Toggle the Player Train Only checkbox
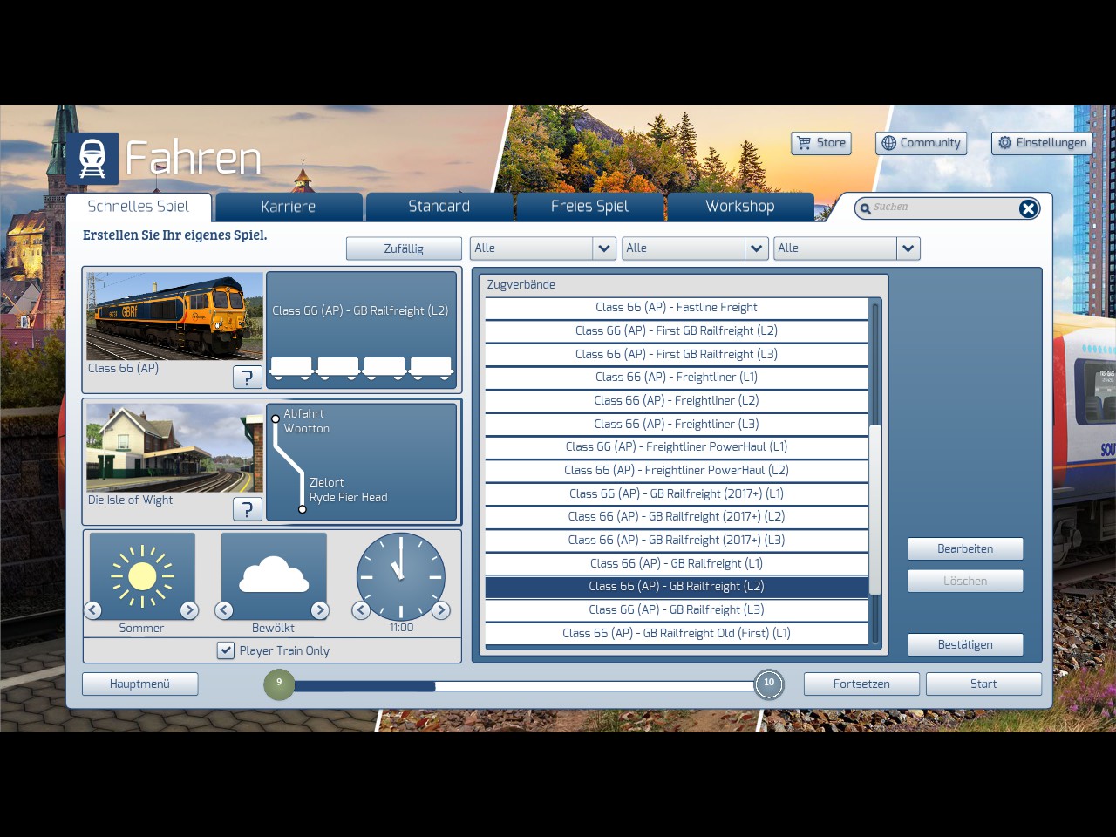Screen dimensions: 1116x837 [x=226, y=650]
